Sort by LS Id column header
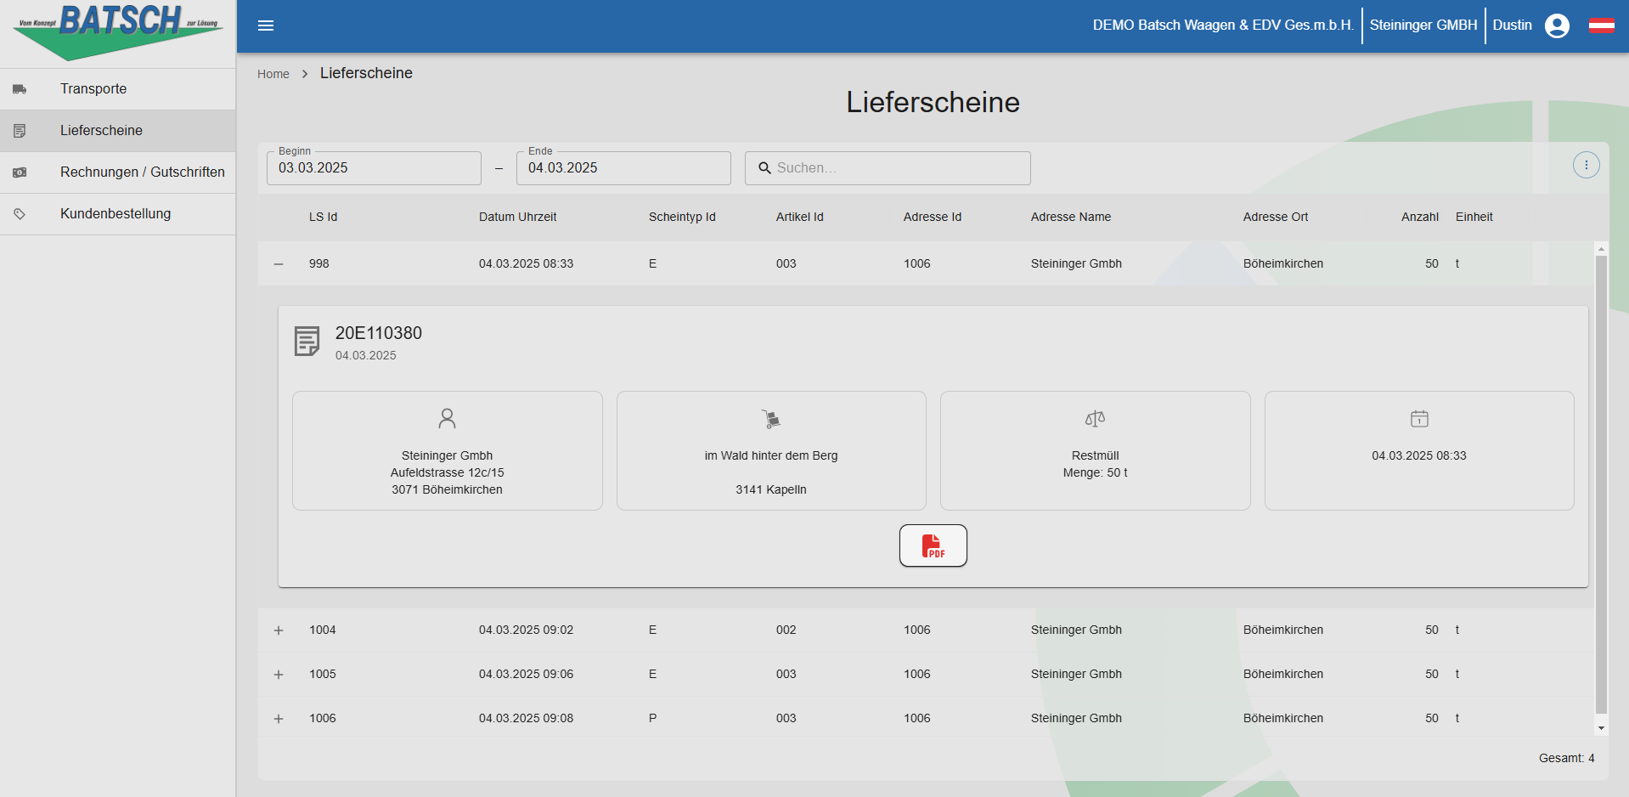 pyautogui.click(x=323, y=217)
